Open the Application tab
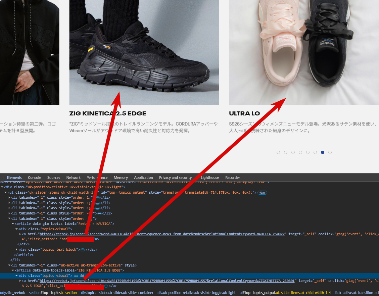The image size is (379, 296). [x=143, y=178]
